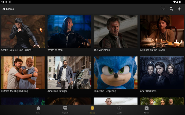
Task: Open Clifford the Big Red Dog poster
Action: coord(23,73)
